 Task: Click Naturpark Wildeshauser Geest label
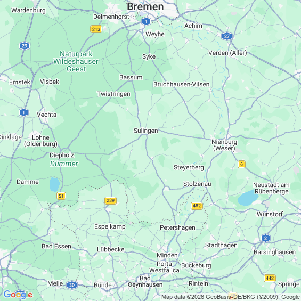point(76,61)
